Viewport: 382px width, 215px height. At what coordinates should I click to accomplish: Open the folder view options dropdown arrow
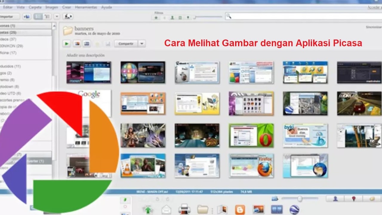(x=57, y=17)
